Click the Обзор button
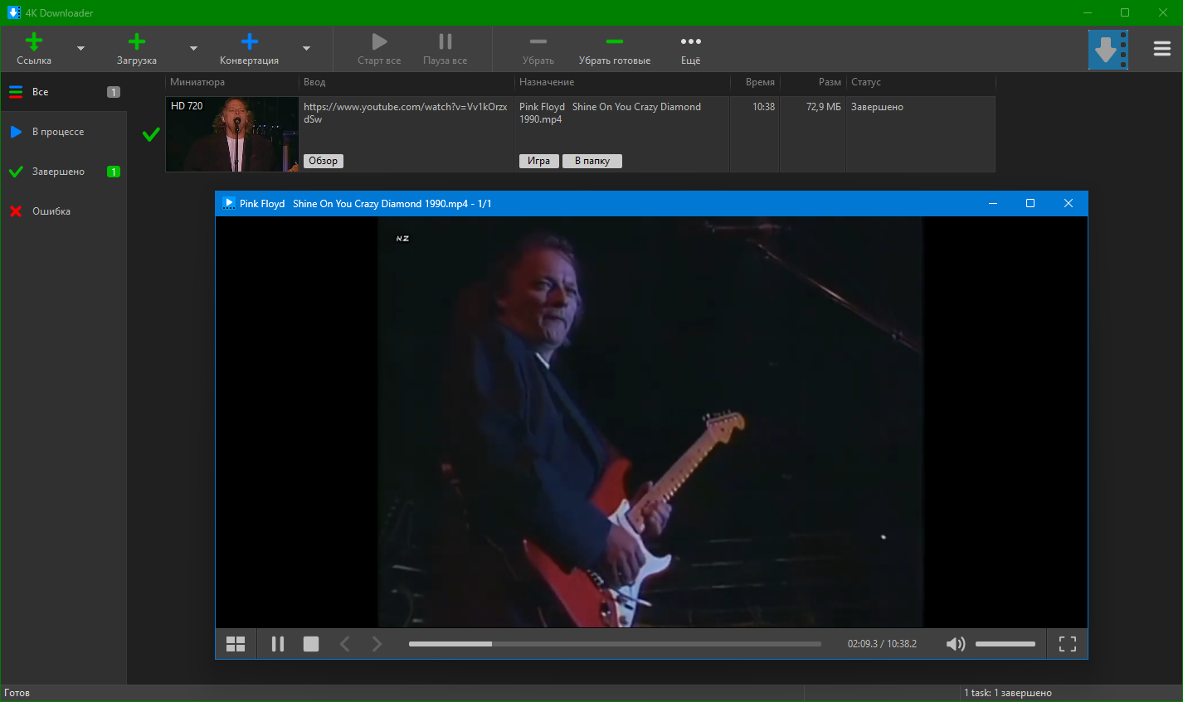 click(323, 161)
